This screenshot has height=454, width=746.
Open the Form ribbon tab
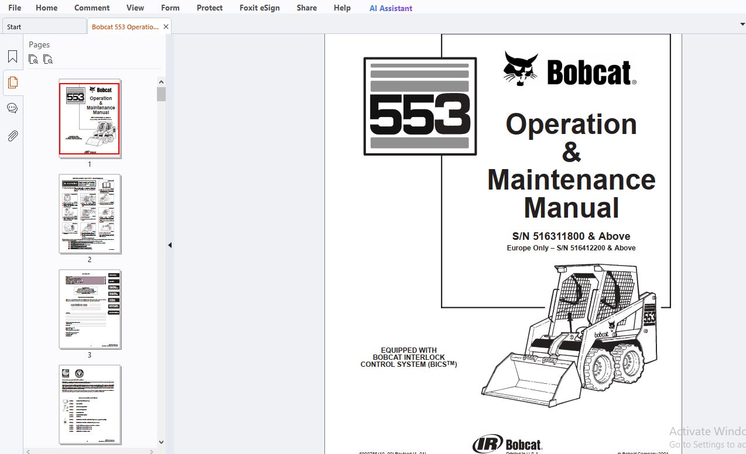170,8
